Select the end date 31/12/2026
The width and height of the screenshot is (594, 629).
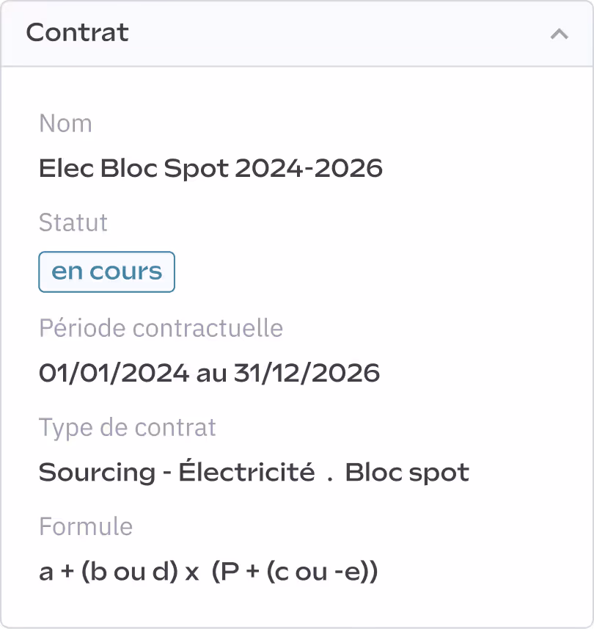(307, 374)
